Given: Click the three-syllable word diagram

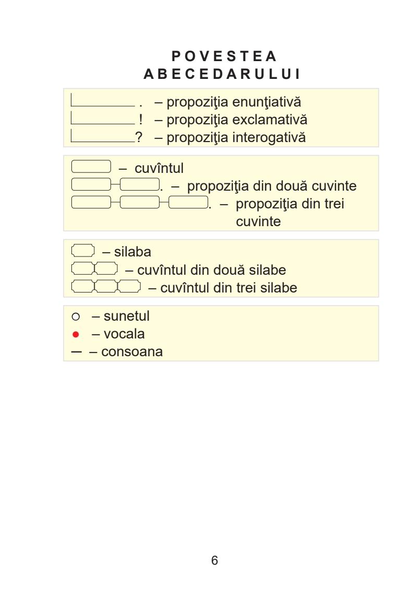Looking at the screenshot, I should (x=106, y=287).
